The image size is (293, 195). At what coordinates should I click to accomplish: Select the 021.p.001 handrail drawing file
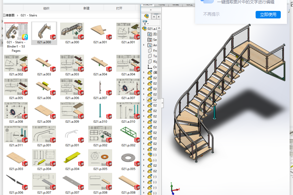coord(44,136)
